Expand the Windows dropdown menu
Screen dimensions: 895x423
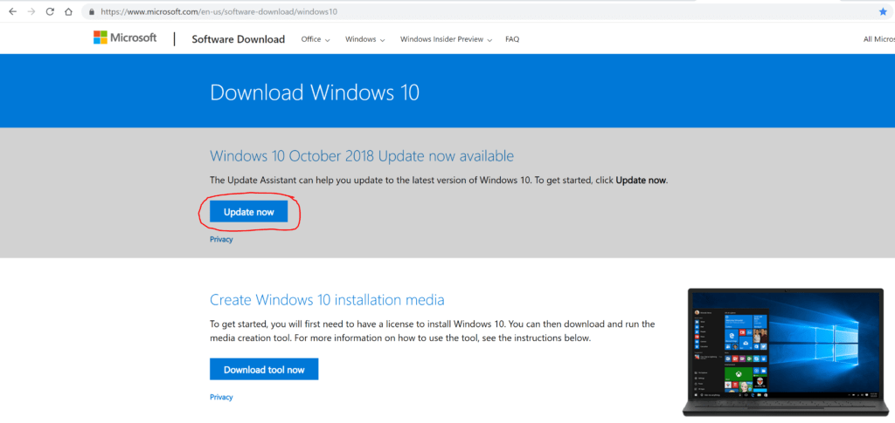click(364, 39)
